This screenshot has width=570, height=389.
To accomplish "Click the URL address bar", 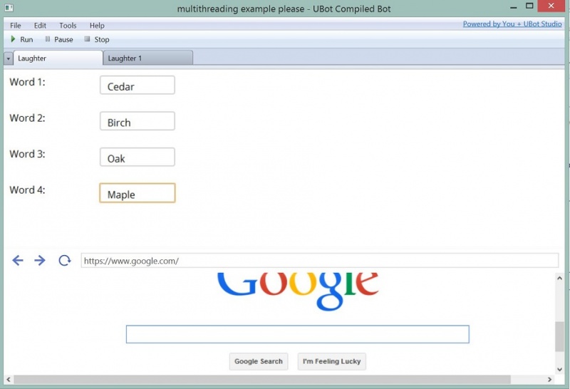I will [319, 261].
